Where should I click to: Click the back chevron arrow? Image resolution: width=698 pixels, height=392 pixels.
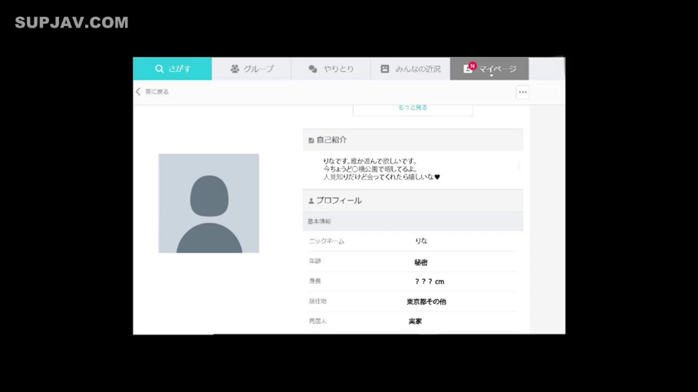click(x=138, y=92)
